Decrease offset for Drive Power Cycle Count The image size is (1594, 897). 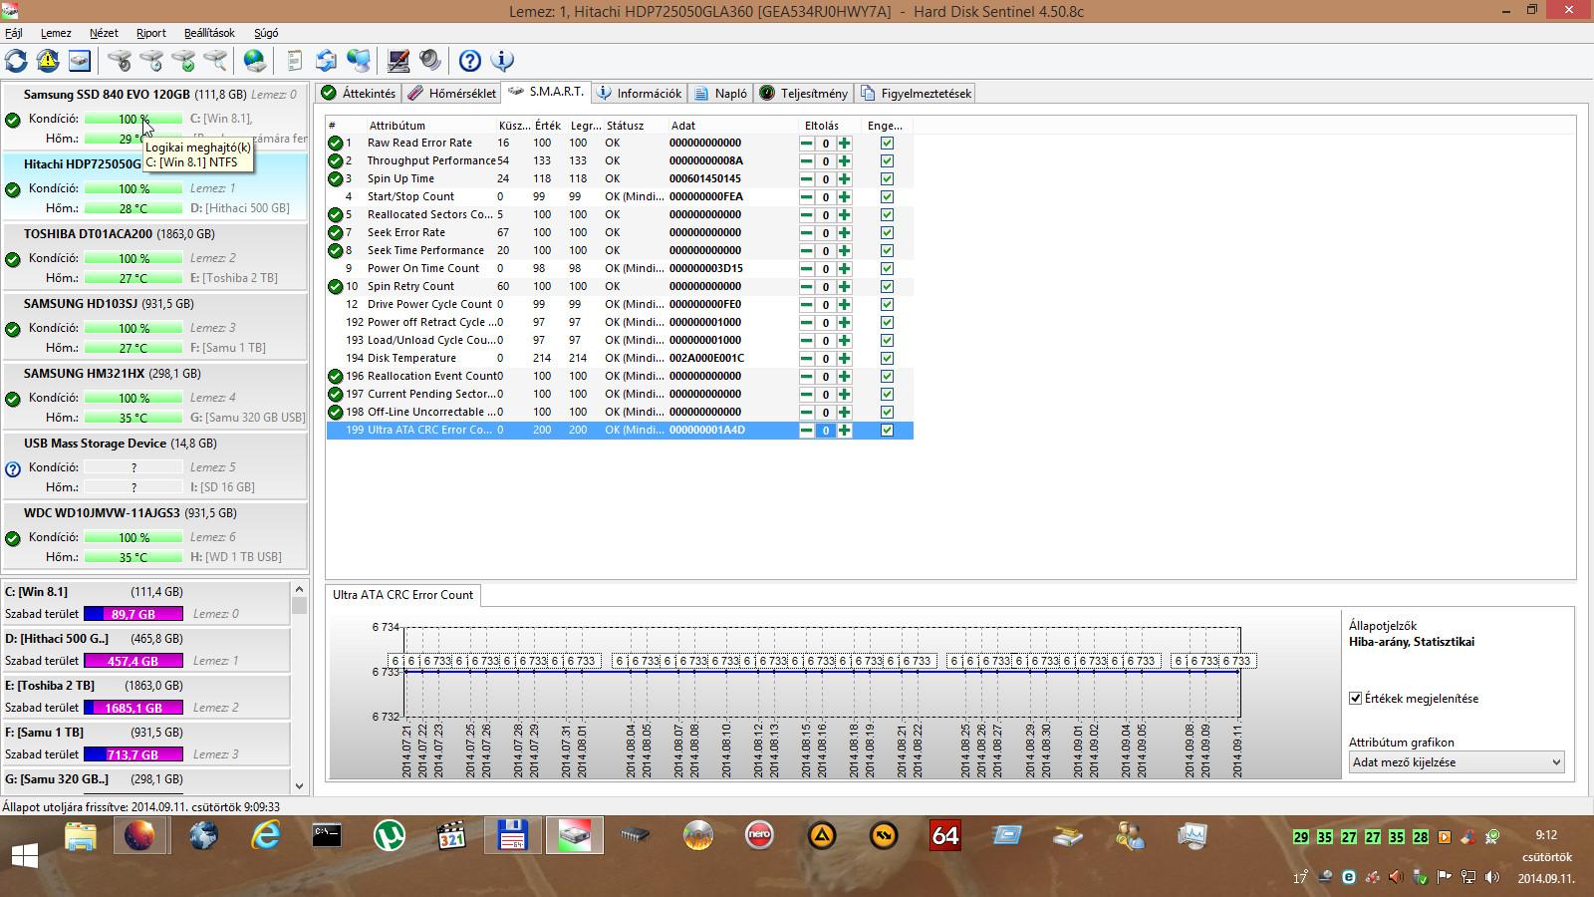pyautogui.click(x=806, y=305)
